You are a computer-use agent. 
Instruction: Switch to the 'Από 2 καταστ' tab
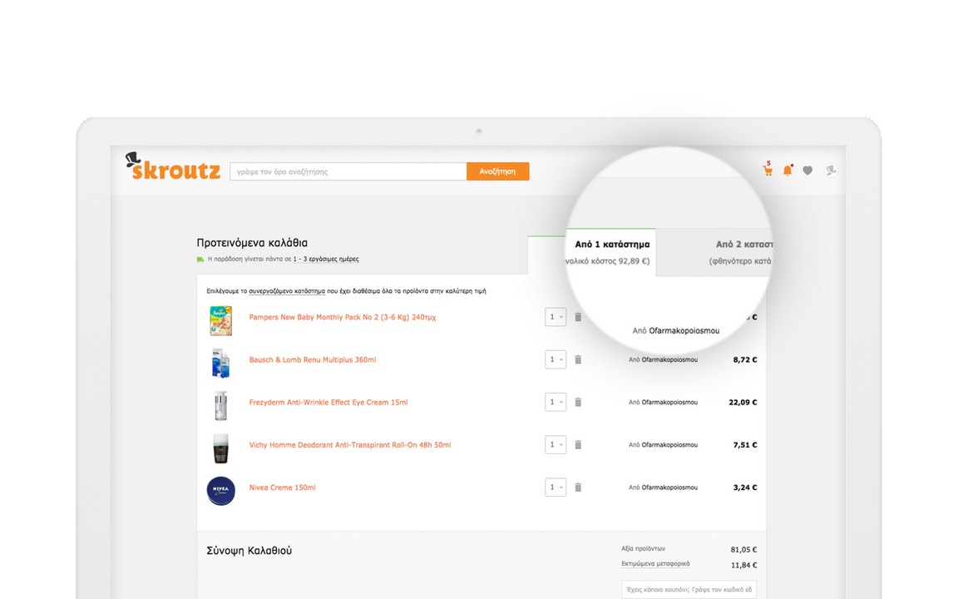pos(715,252)
